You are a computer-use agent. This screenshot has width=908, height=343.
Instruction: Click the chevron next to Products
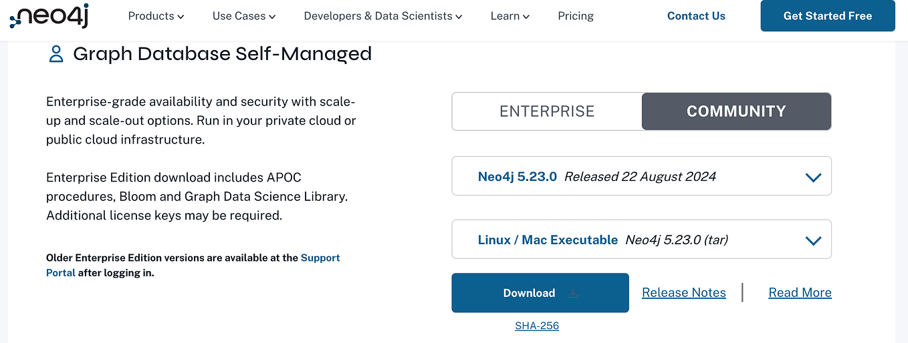tap(181, 17)
